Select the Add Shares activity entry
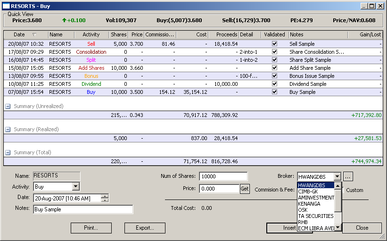The height and width of the screenshot is (241, 387). click(91, 68)
